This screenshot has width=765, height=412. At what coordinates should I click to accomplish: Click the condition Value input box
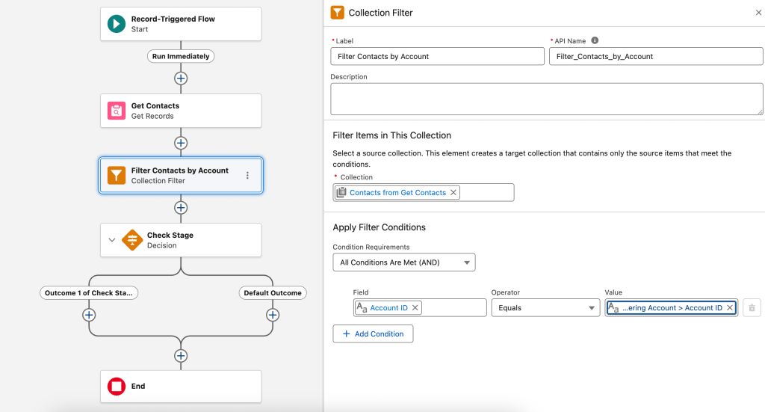point(672,307)
